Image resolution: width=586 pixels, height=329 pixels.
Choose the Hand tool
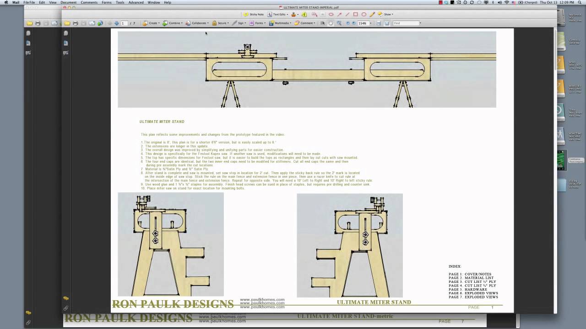pos(331,23)
